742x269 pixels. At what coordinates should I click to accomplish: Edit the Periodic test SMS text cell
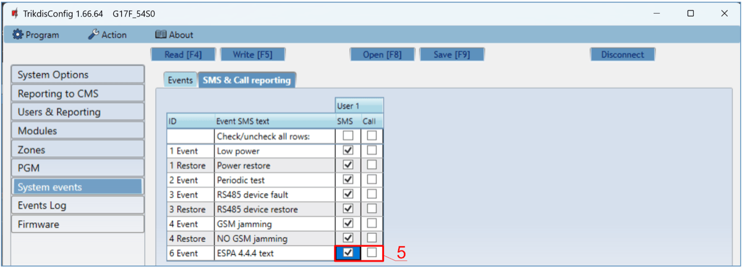point(275,180)
